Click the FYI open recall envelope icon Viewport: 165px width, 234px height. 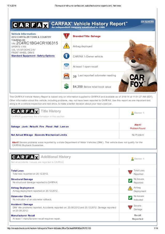click(66, 66)
